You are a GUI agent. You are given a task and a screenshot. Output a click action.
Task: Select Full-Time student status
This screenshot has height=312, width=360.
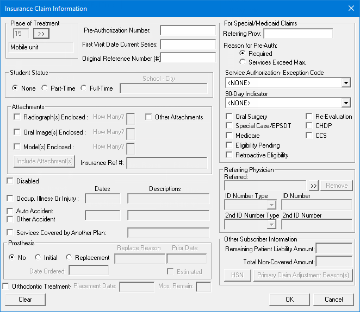(x=83, y=88)
